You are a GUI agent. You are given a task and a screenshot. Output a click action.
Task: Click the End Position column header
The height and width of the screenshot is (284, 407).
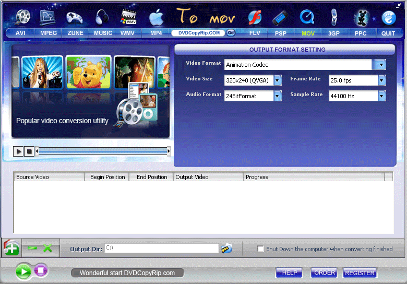click(151, 177)
